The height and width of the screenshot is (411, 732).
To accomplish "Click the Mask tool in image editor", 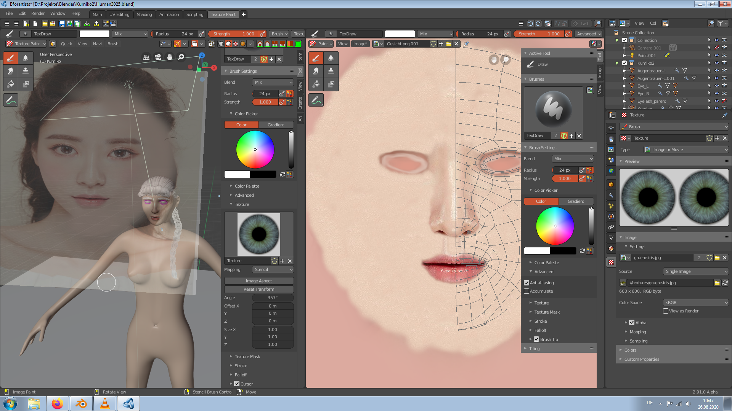I will (331, 84).
